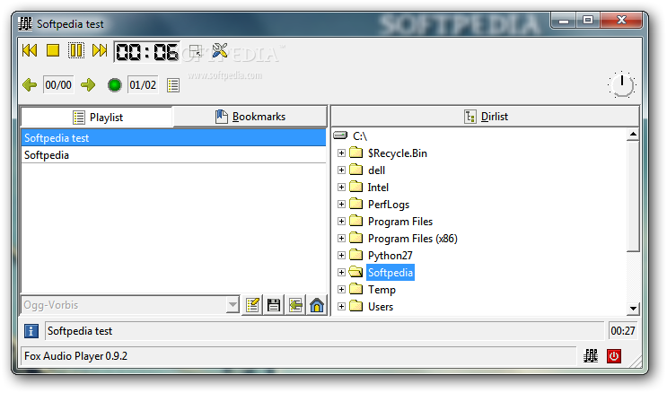Switch to the Bookmarks tab
Viewport: 667px width, 393px height.
[250, 117]
